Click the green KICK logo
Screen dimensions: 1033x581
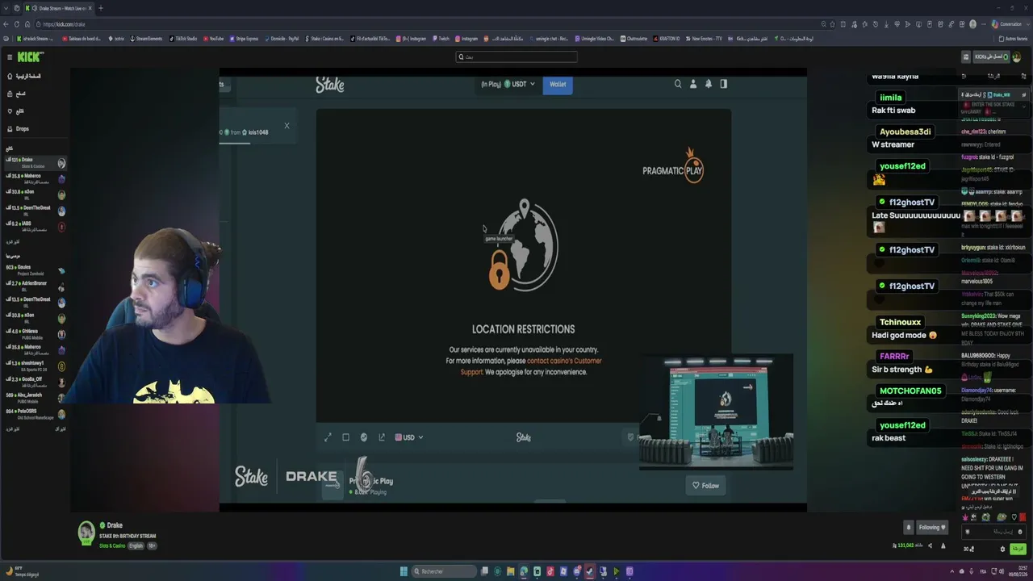(x=31, y=56)
